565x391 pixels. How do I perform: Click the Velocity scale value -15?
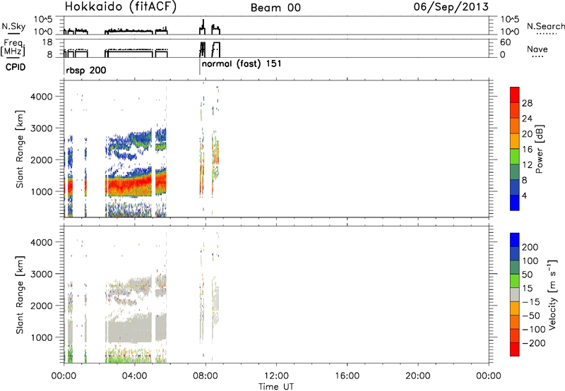coord(531,301)
